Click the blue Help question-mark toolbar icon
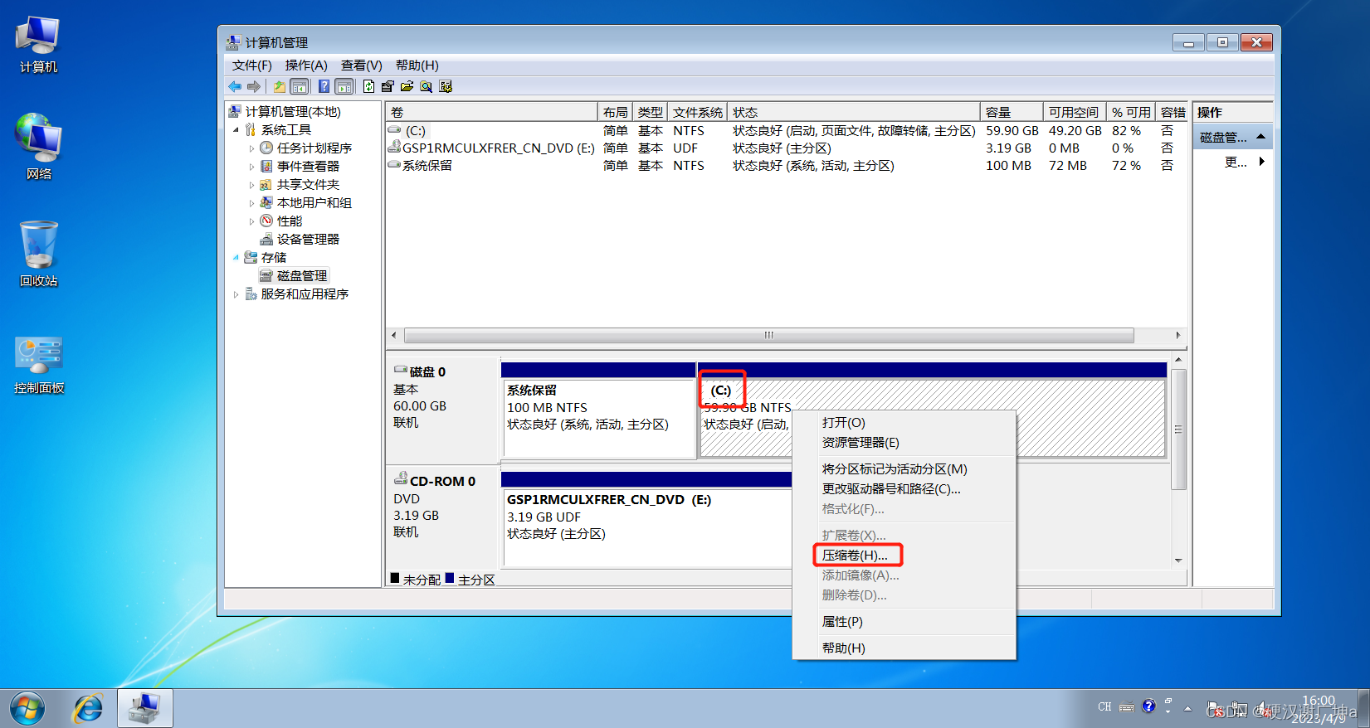The image size is (1370, 728). pos(324,86)
